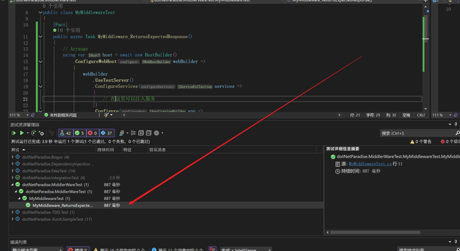Toggle the passed tests filter showing 5

(x=80, y=133)
